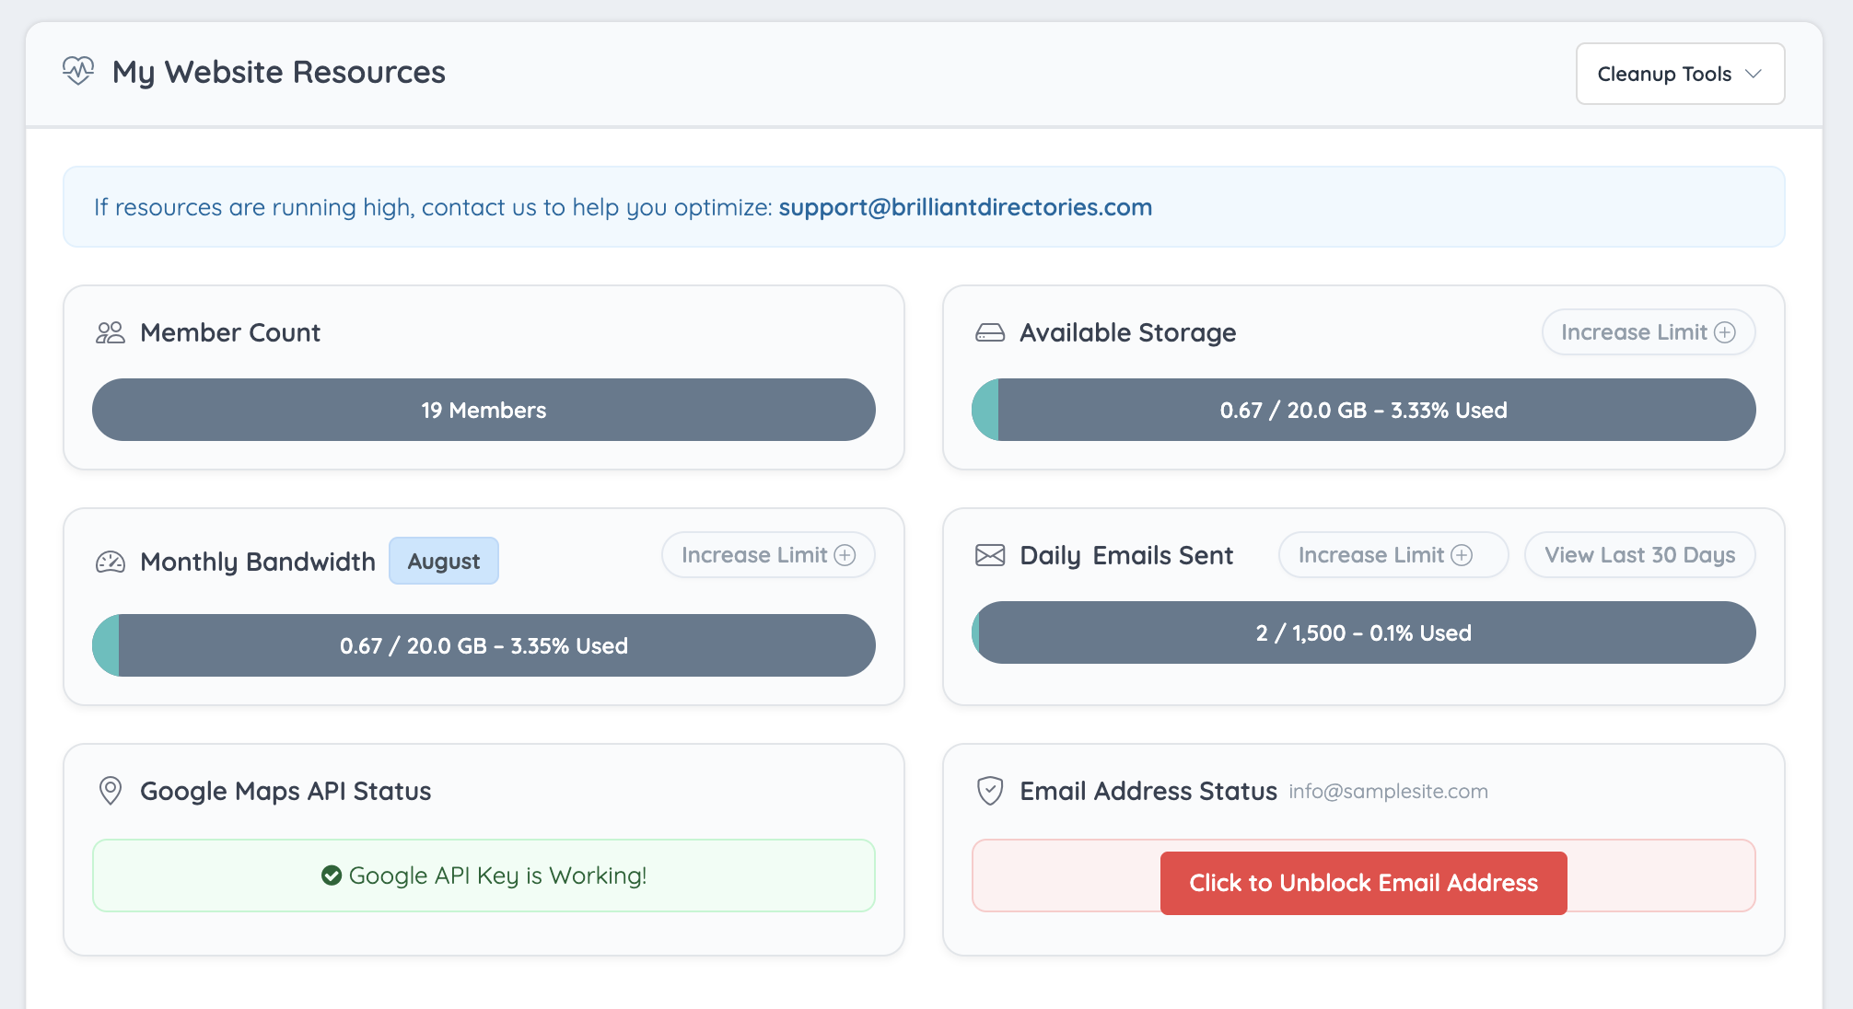The height and width of the screenshot is (1009, 1853).
Task: Open View Last 30 Days email report
Action: (1639, 555)
